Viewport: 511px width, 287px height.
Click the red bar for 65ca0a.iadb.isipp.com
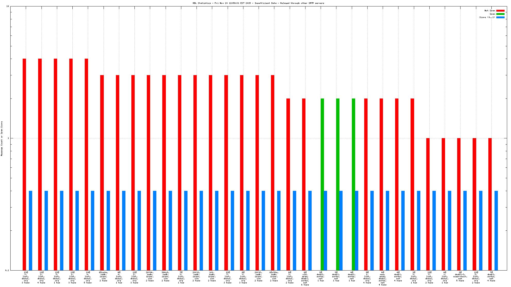click(x=102, y=172)
